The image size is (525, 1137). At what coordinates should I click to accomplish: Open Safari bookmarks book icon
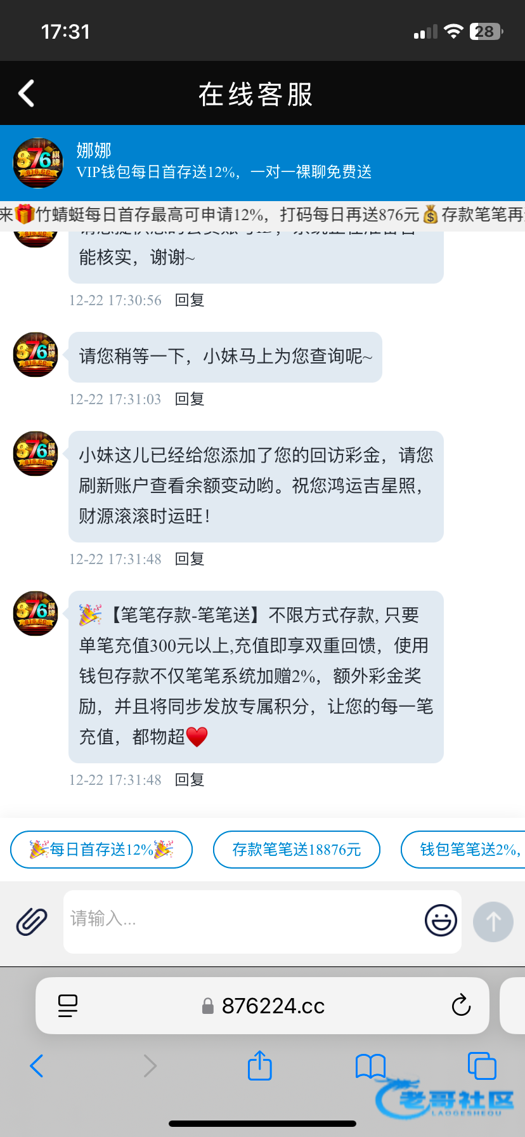[371, 1066]
